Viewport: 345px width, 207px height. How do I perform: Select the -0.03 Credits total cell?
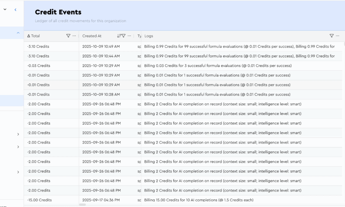tap(39, 66)
